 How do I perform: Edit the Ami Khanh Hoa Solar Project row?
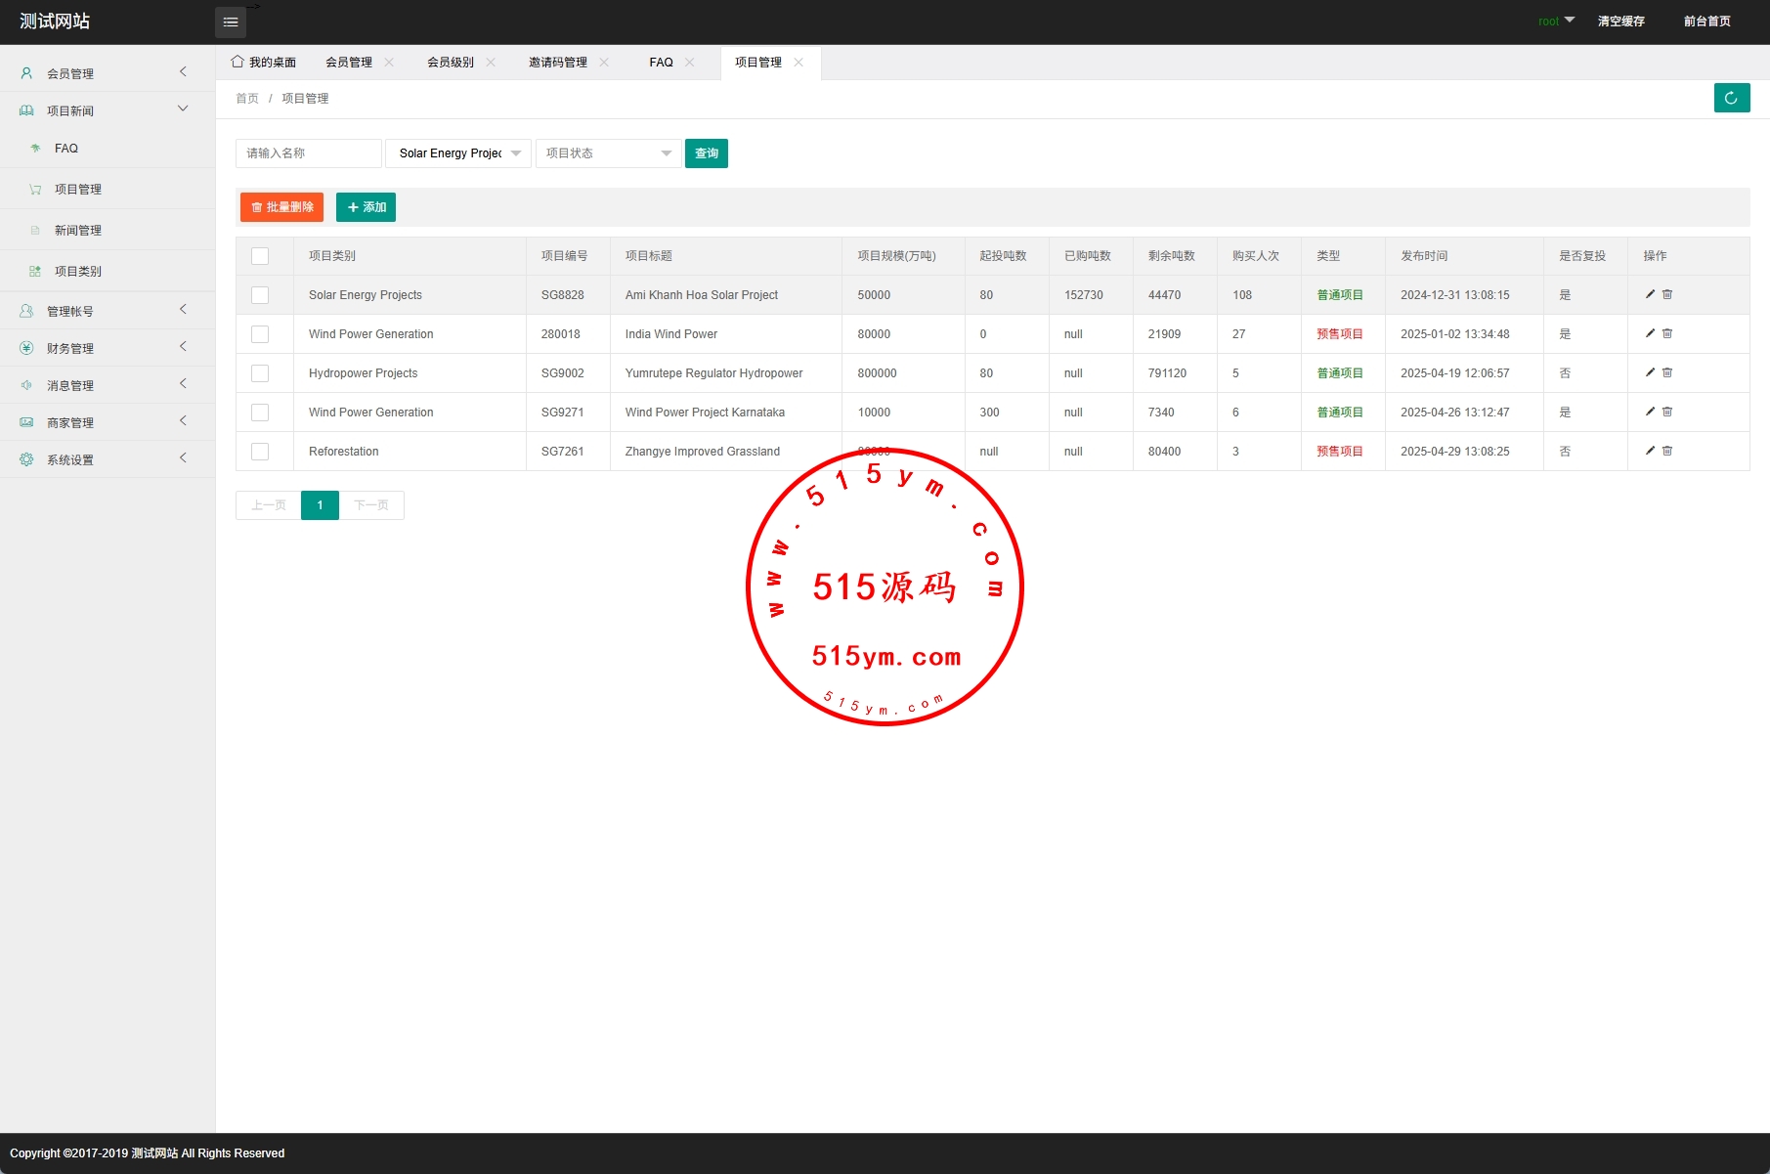[x=1650, y=294]
